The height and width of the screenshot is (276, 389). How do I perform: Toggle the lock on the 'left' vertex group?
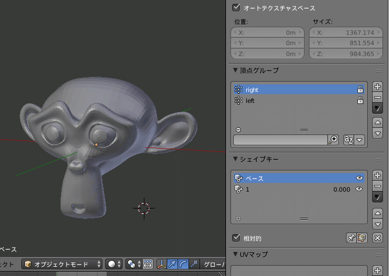coord(360,100)
